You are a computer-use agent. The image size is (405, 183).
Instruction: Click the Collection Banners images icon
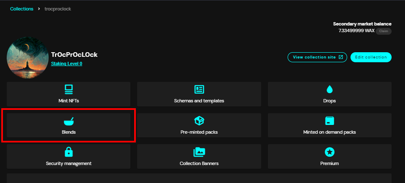(199, 152)
